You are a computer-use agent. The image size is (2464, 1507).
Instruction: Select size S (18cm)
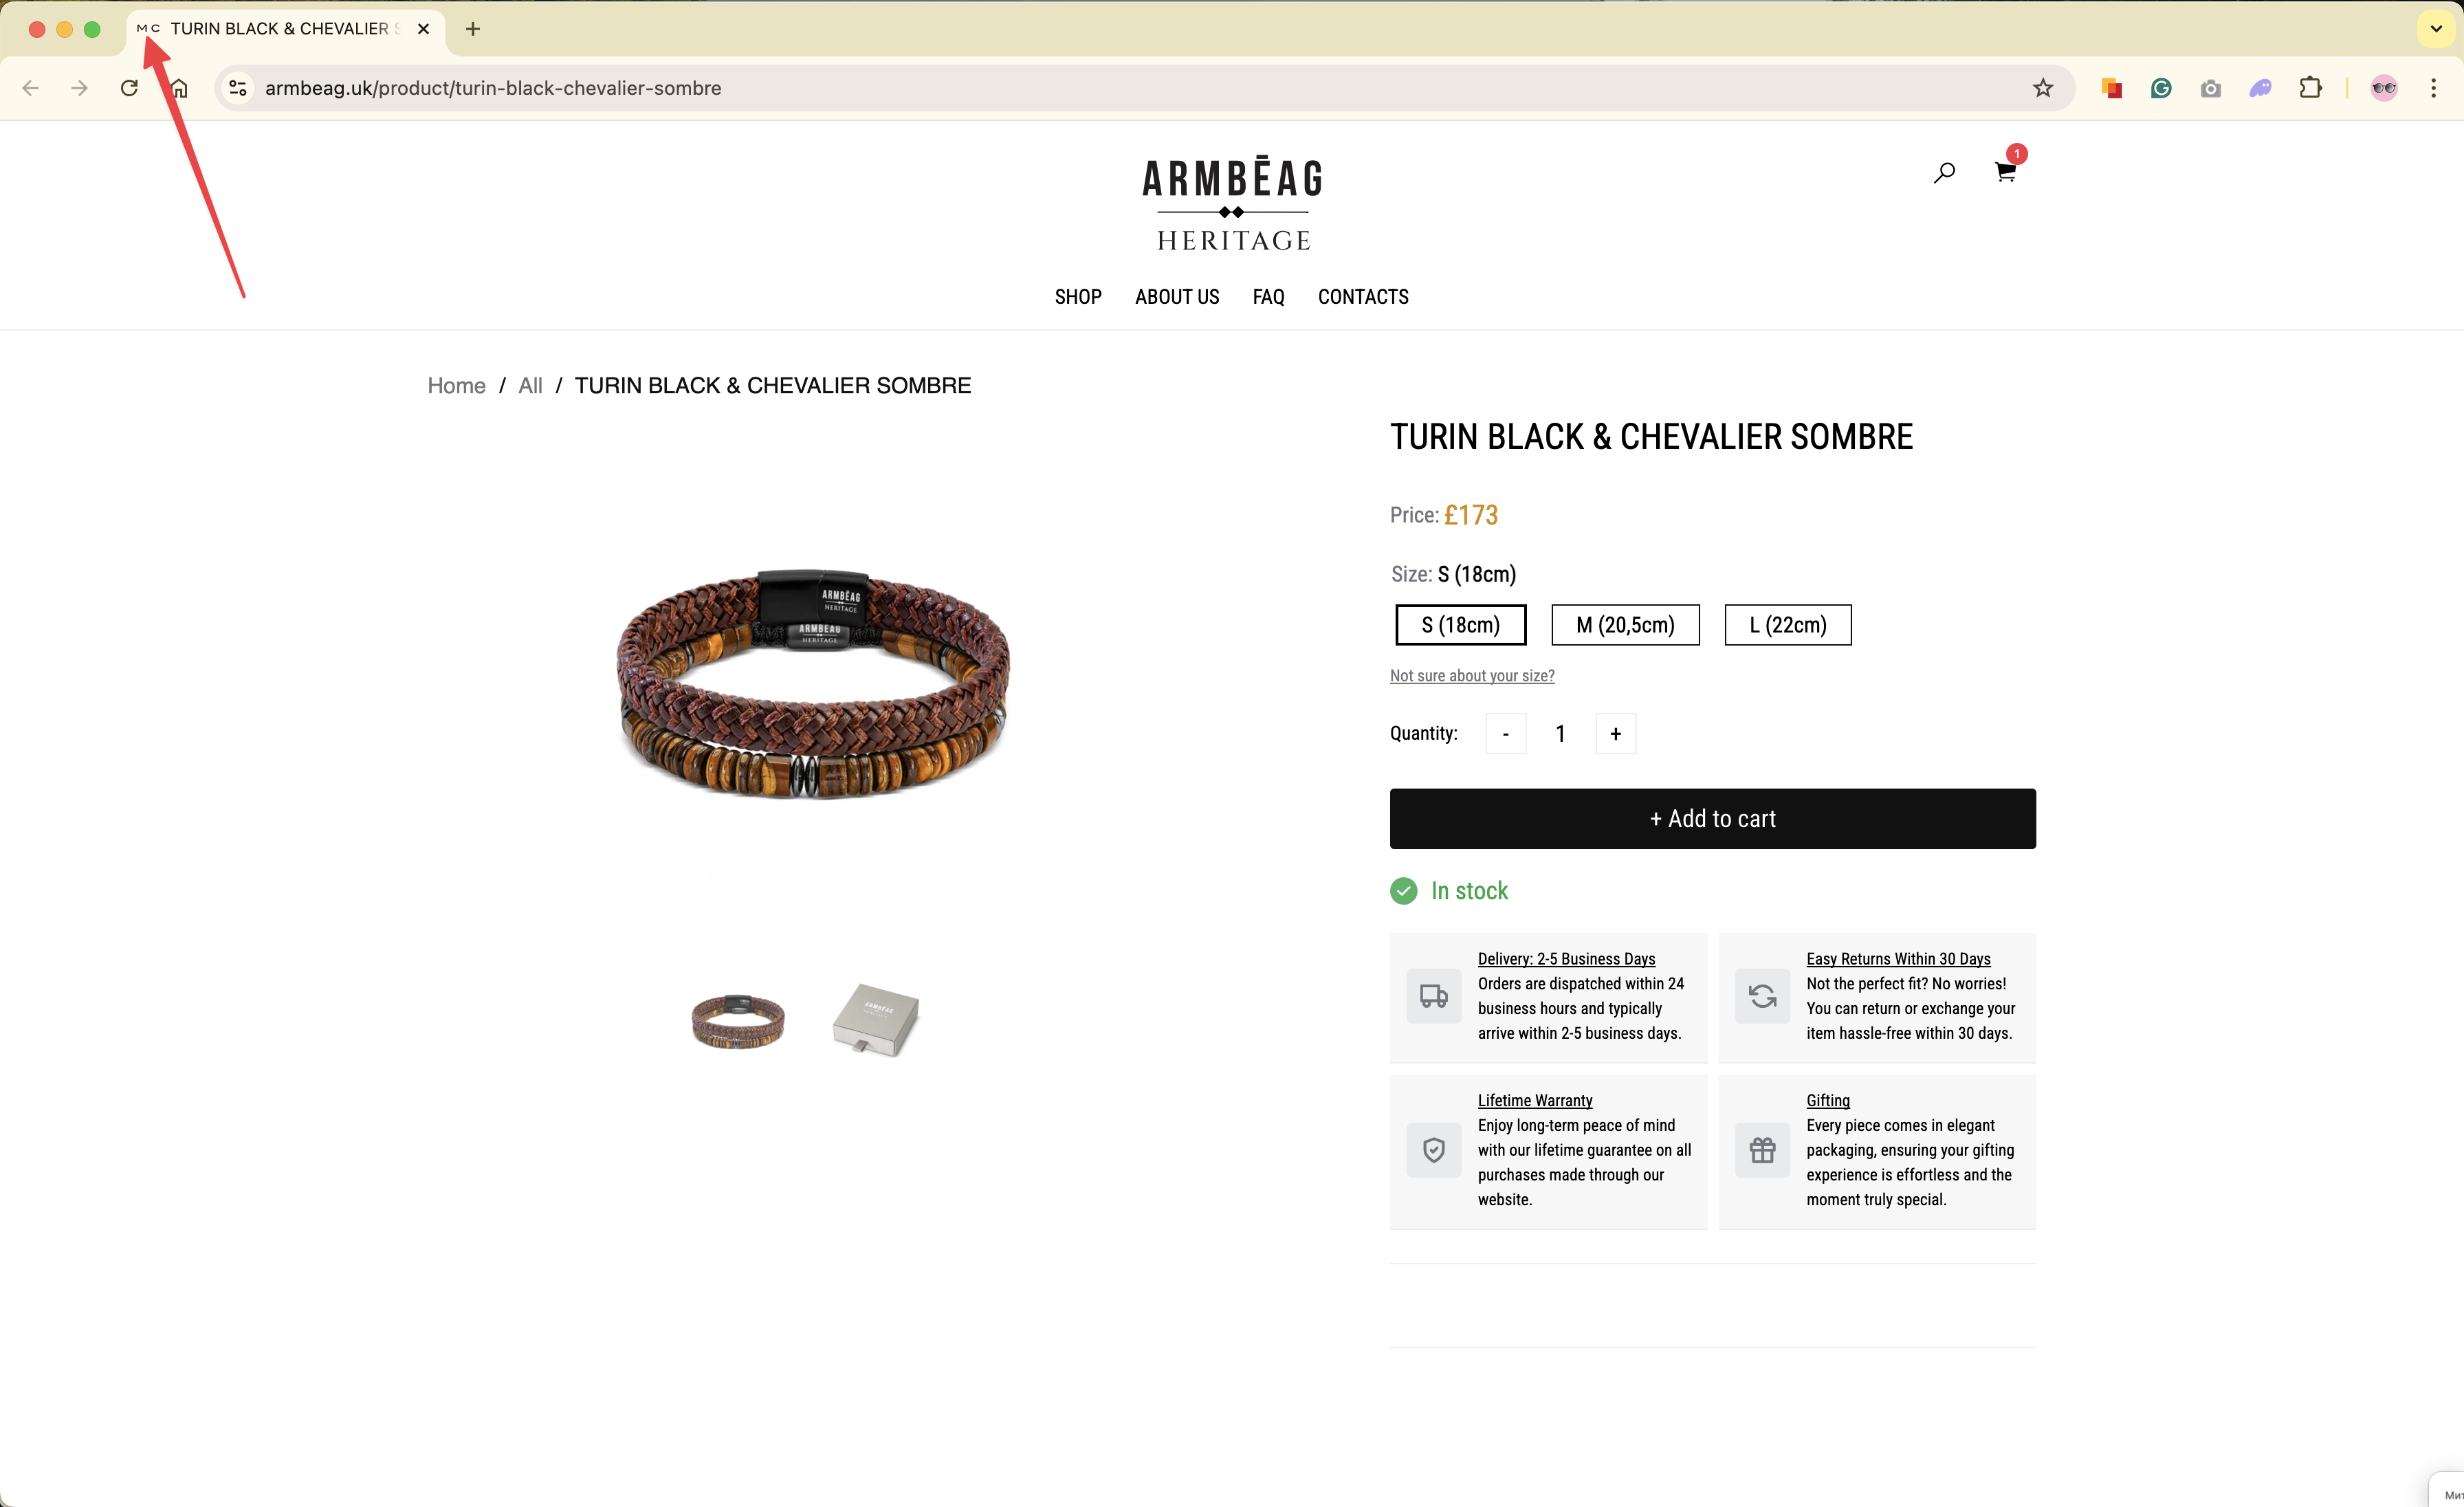point(1460,625)
